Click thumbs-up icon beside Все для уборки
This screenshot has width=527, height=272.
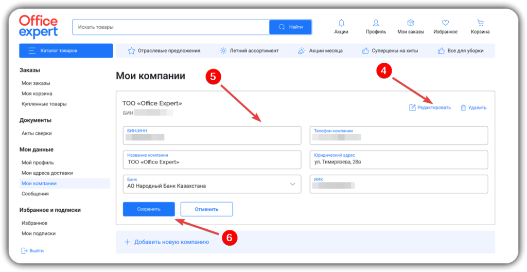441,51
